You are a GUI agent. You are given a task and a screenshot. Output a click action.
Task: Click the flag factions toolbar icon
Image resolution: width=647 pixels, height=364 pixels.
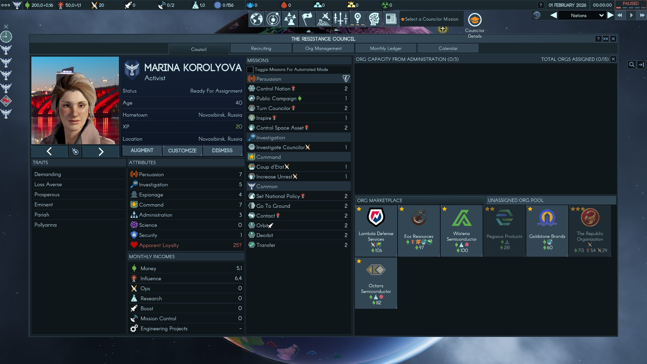coord(307,19)
